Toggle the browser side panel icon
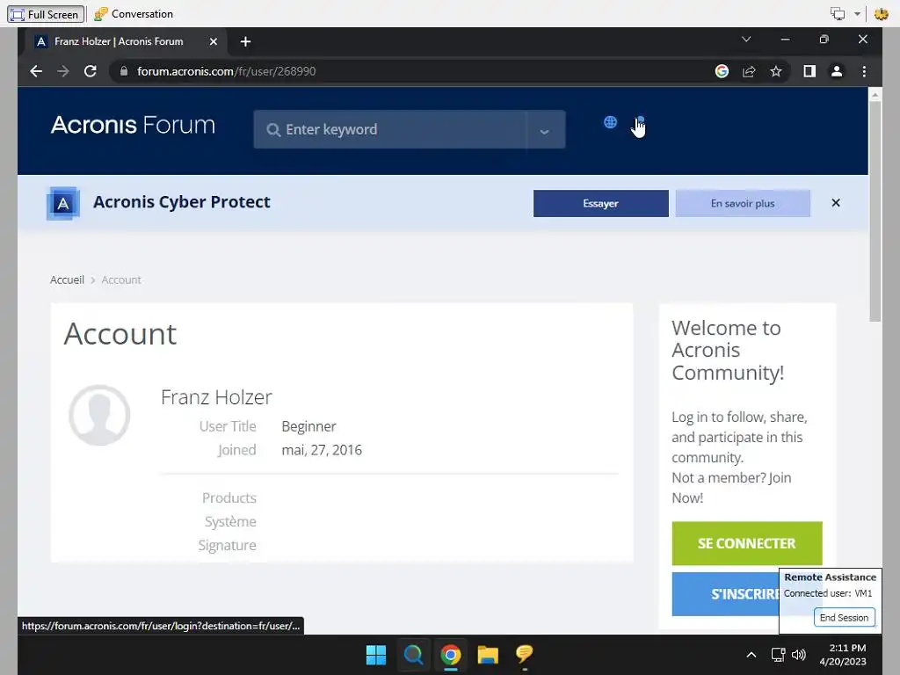 (809, 71)
